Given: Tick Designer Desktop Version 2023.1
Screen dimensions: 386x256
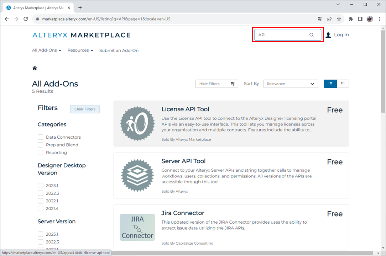Looking at the screenshot, I should point(41,186).
